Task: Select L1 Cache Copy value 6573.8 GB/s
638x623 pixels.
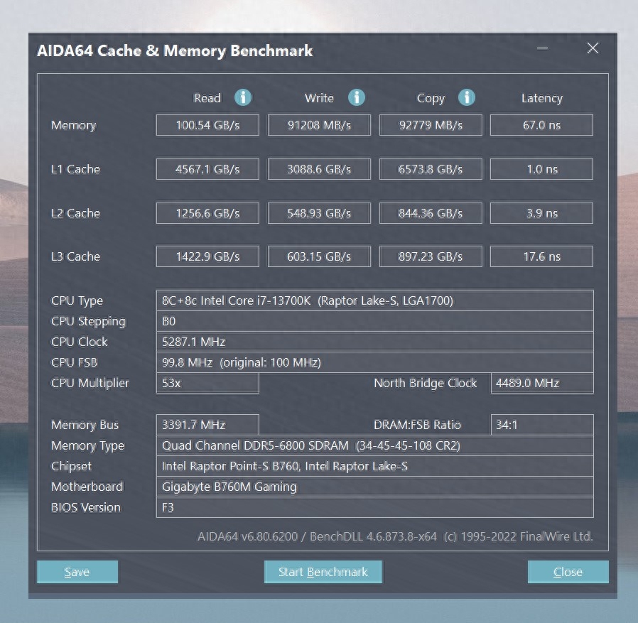Action: tap(431, 169)
